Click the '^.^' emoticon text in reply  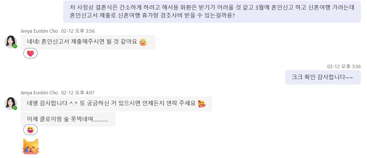pyautogui.click(x=74, y=104)
